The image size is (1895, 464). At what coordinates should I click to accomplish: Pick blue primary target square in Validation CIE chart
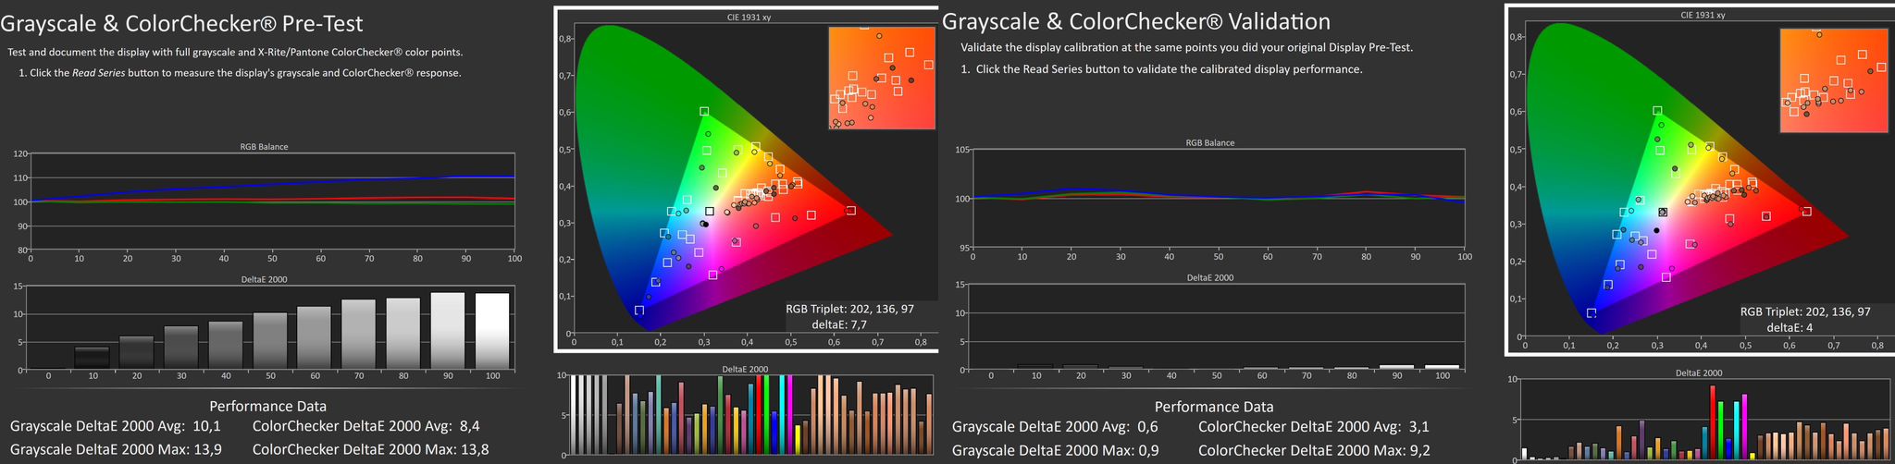tap(1592, 313)
